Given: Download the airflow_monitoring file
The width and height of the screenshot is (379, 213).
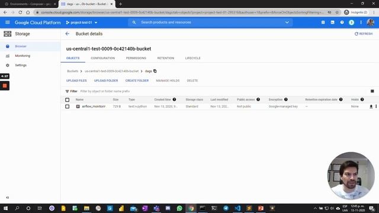Looking at the screenshot, I should [x=371, y=106].
